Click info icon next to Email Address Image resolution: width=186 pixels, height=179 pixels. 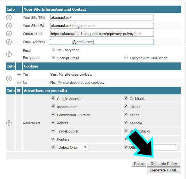9,42
